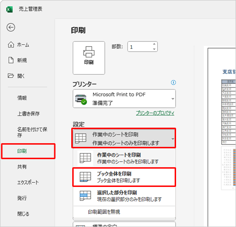Open エクスポート in the sidebar
The height and width of the screenshot is (227, 236).
point(28,182)
